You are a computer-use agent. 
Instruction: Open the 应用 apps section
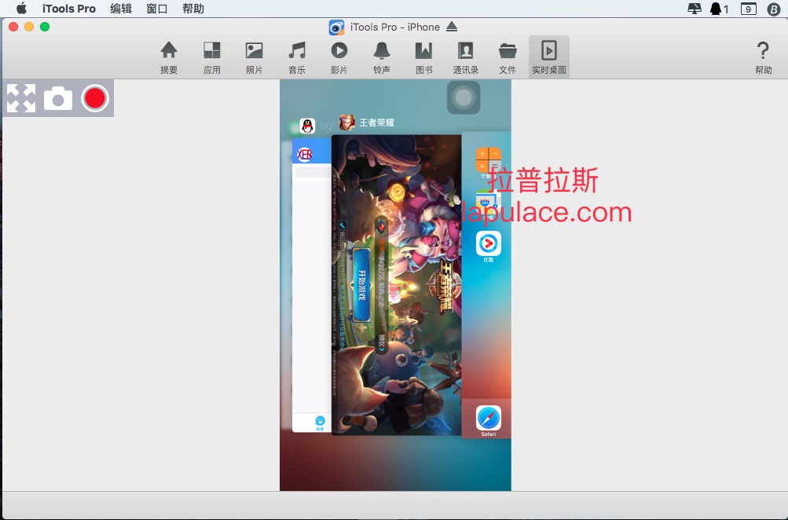point(211,58)
